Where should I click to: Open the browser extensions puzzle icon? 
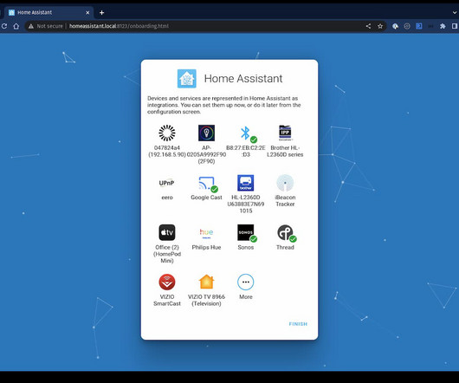tap(443, 26)
